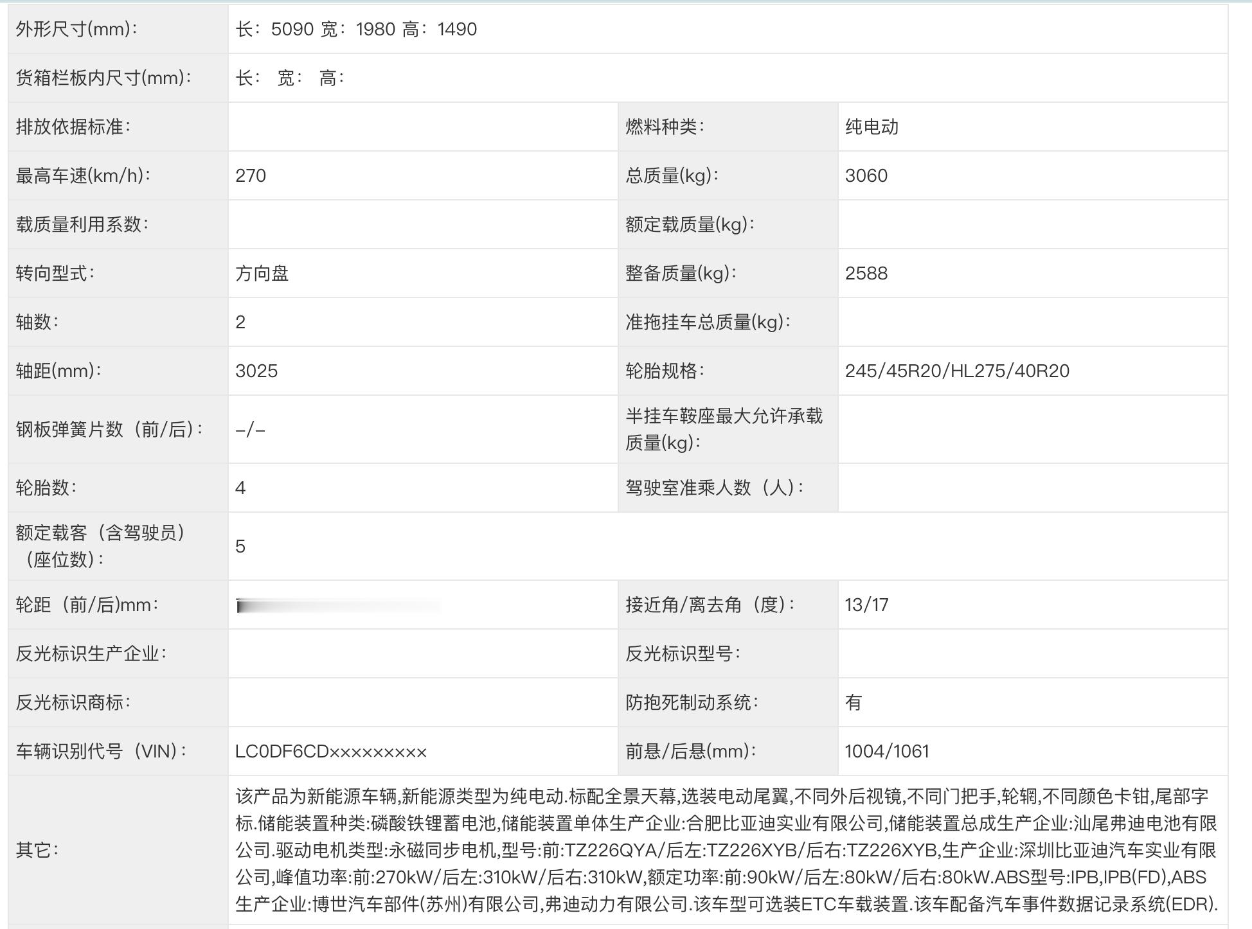Screen dimensions: 1252x929
Task: Click the 排放依据标准 label
Action: pos(73,127)
